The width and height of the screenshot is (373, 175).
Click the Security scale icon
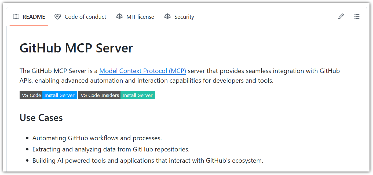pyautogui.click(x=167, y=17)
